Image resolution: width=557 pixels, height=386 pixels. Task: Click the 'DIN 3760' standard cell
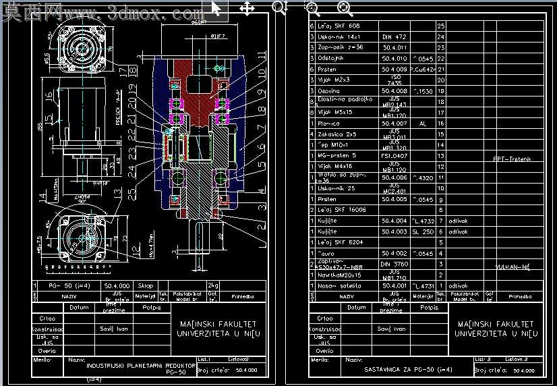point(394,264)
